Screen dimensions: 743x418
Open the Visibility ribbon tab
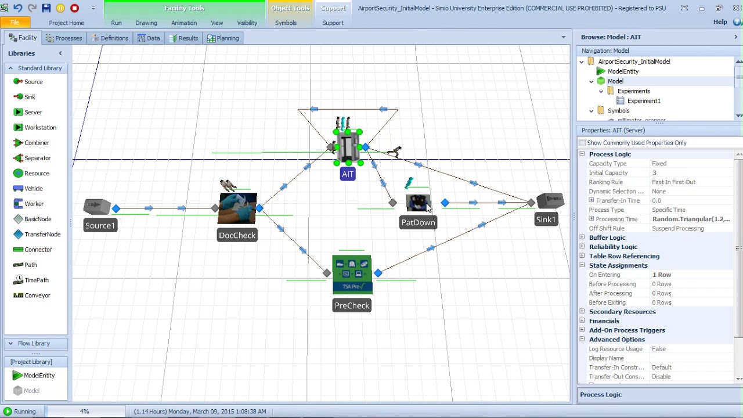(247, 23)
